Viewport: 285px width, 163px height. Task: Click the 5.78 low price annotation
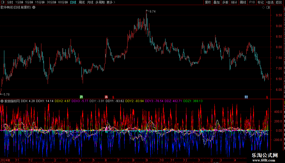pyautogui.click(x=6, y=95)
